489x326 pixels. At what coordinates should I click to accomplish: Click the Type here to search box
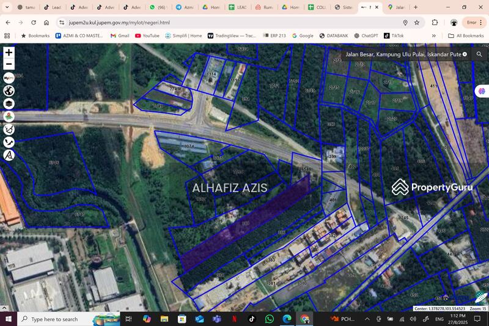point(68,319)
